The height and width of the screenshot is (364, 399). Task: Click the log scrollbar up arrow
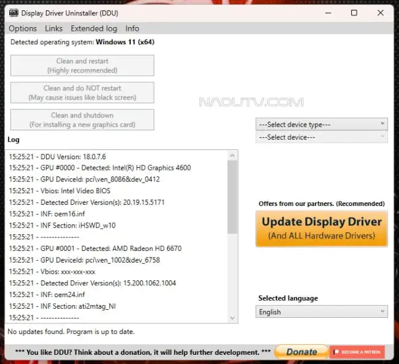(232, 155)
